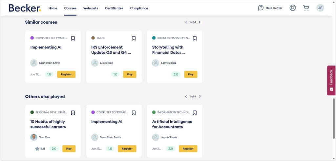This screenshot has height=161, width=336.
Task: Bookmark Artificial Intelligence for Accountants course
Action: click(x=195, y=113)
